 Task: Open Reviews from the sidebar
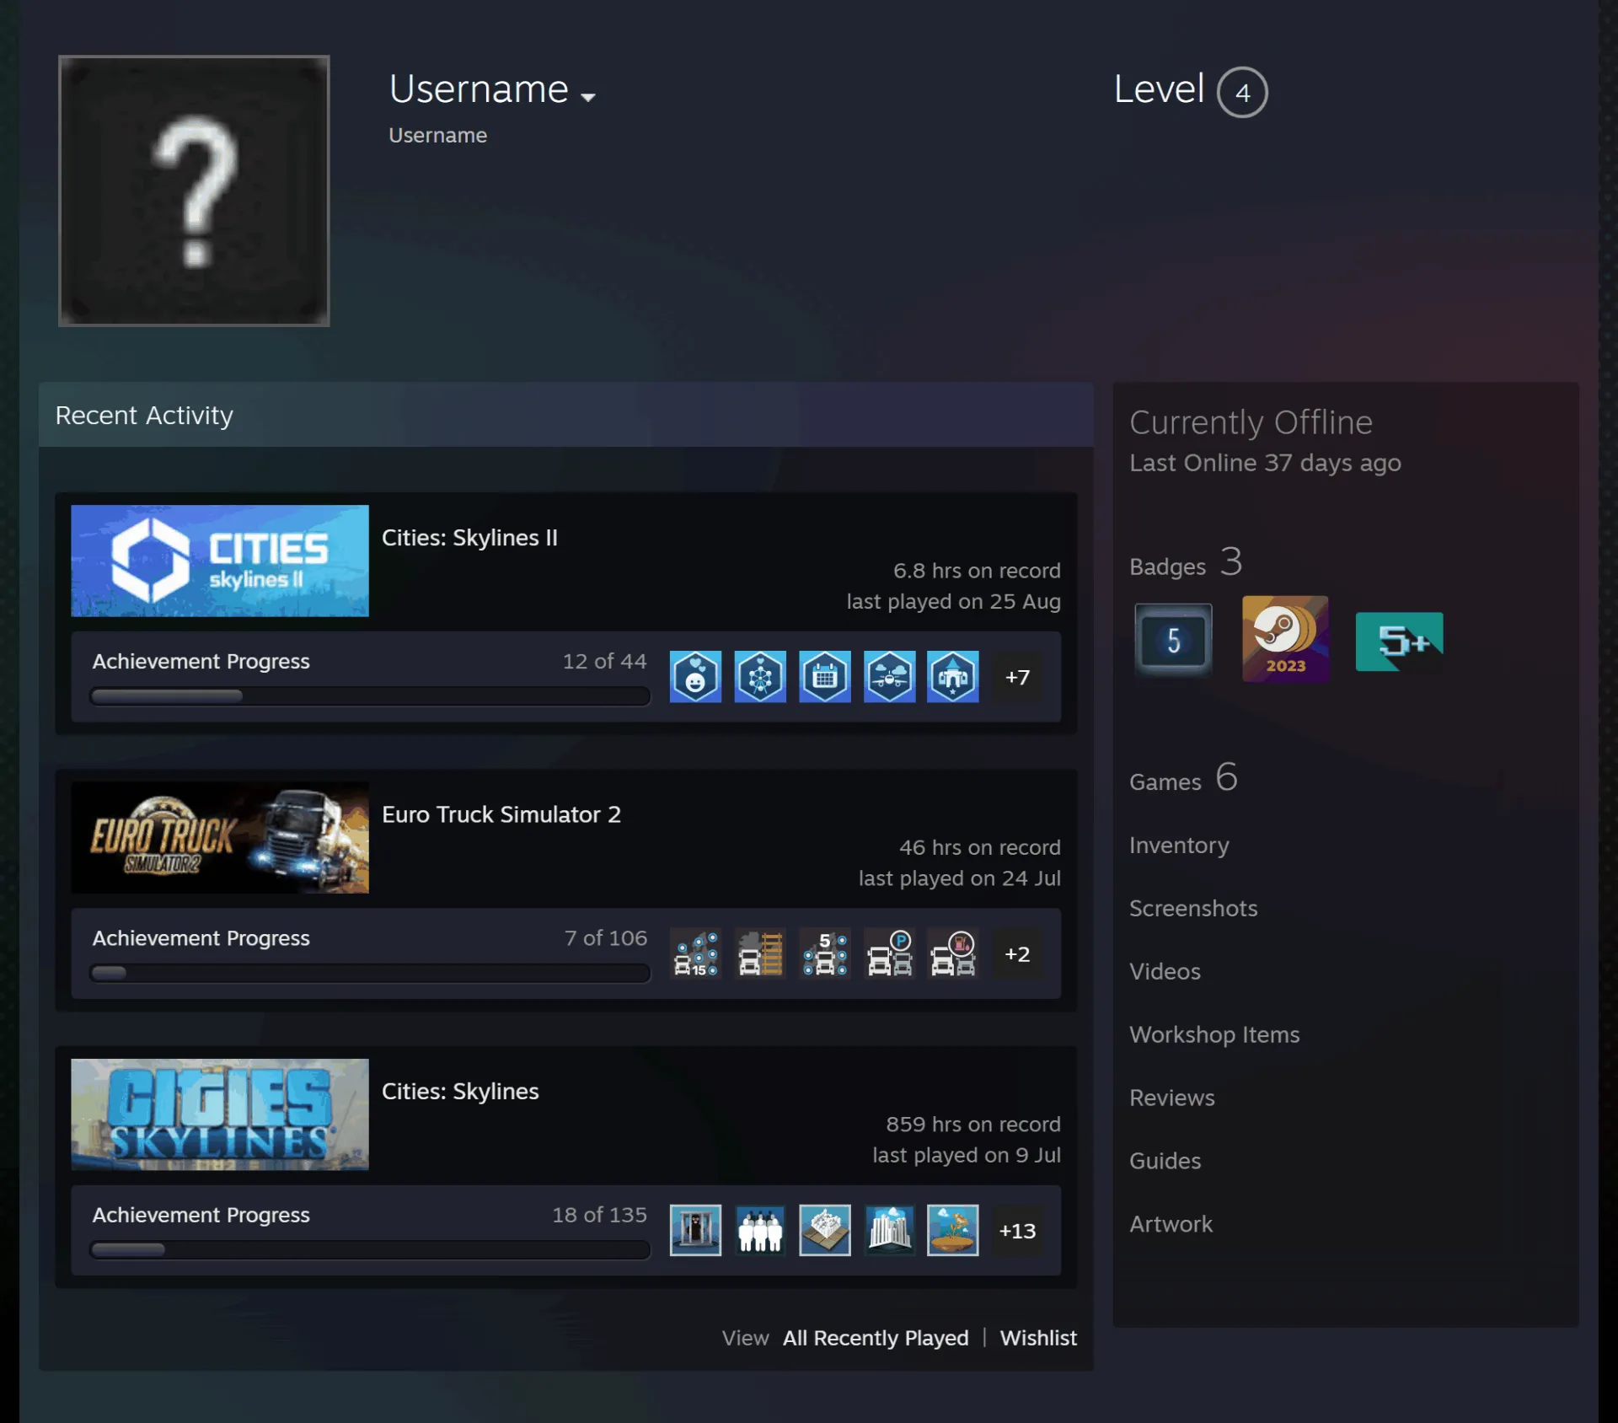point(1172,1098)
